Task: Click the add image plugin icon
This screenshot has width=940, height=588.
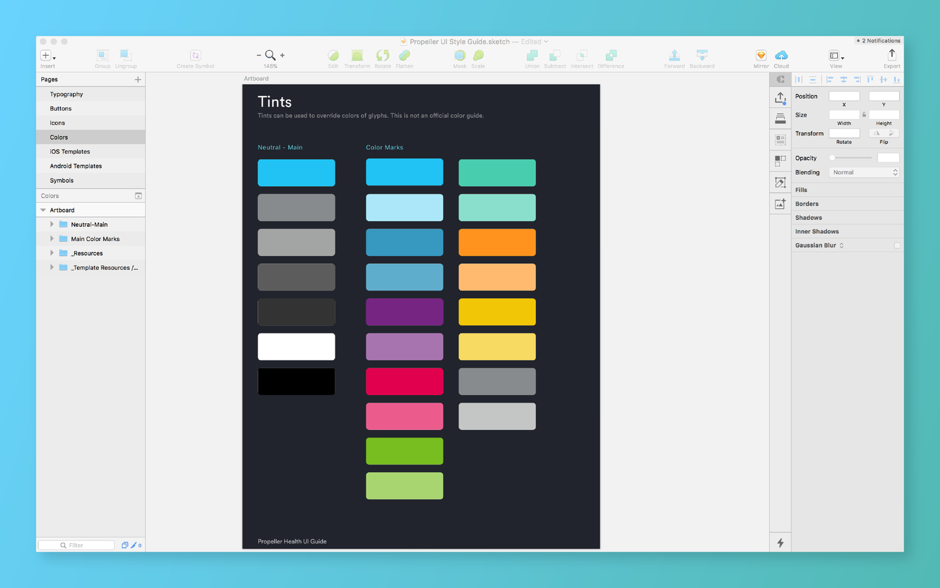Action: pyautogui.click(x=780, y=204)
